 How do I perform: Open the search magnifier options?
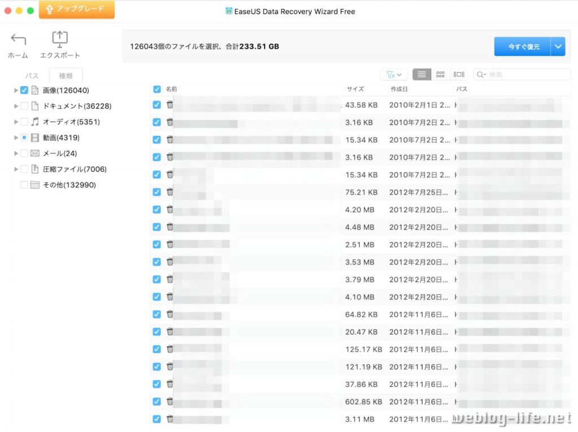(481, 74)
